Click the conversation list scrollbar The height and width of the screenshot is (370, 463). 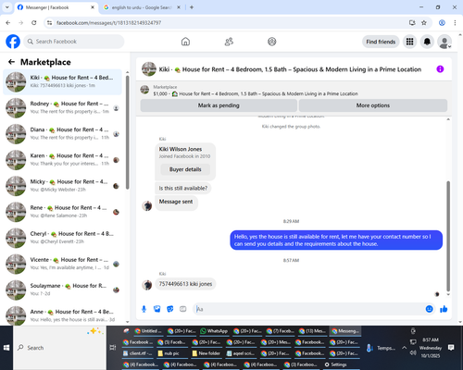[x=127, y=132]
